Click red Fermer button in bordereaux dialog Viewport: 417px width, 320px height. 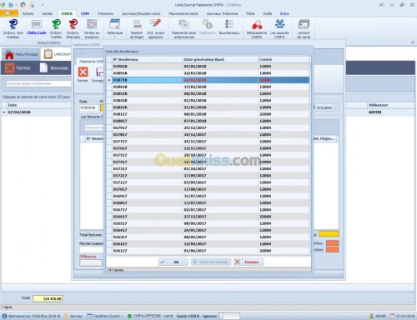(x=248, y=262)
